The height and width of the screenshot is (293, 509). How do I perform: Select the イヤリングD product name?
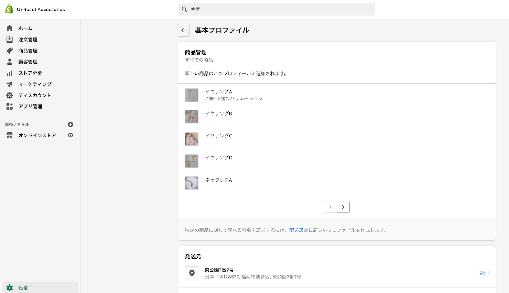tap(219, 157)
